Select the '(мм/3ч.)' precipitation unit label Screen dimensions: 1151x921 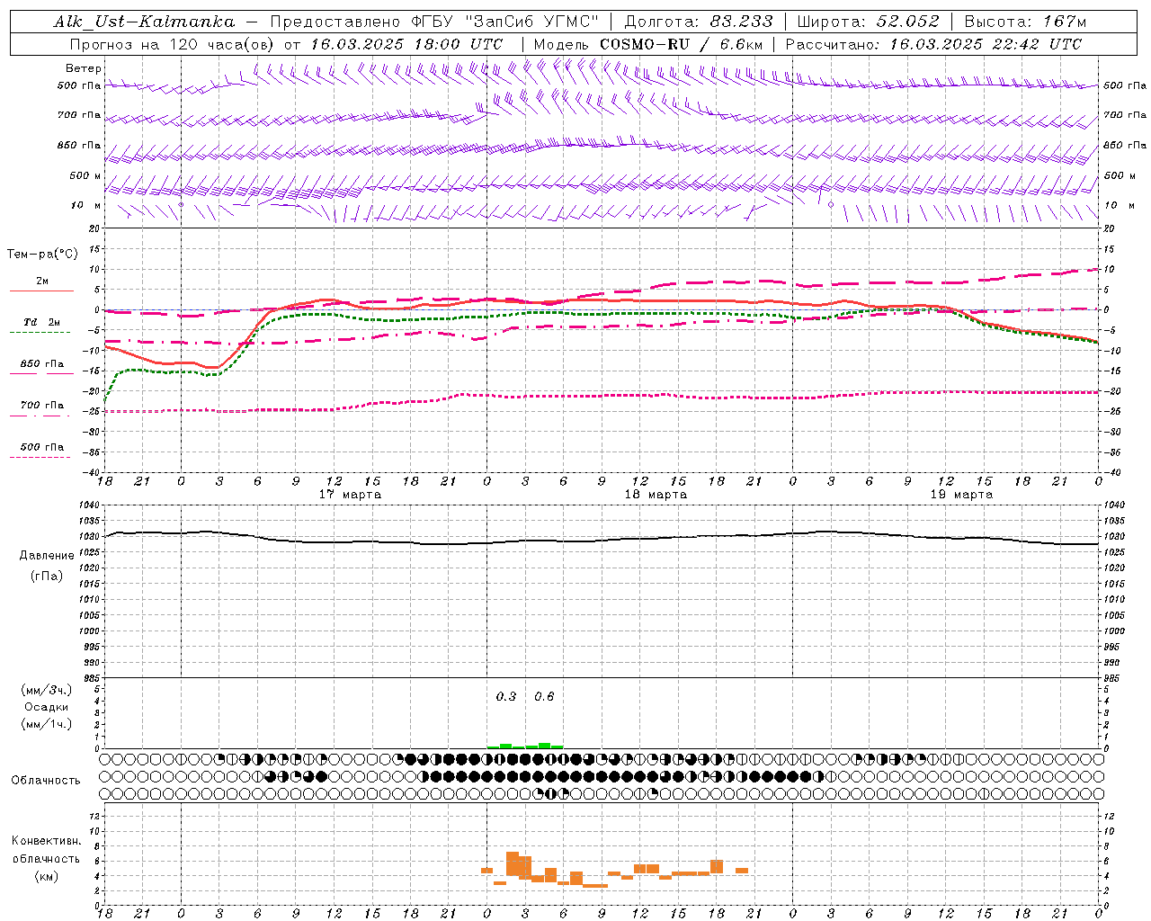point(47,690)
